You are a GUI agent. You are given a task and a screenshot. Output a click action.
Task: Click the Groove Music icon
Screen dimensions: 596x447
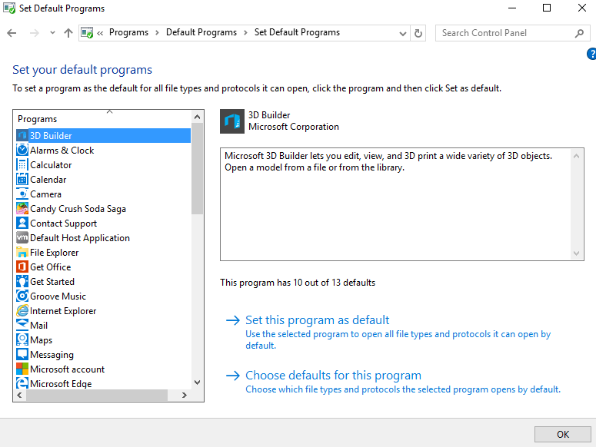click(22, 296)
